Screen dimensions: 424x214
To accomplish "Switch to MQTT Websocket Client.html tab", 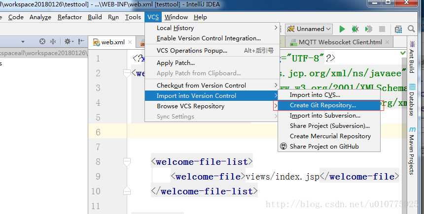I will point(340,42).
